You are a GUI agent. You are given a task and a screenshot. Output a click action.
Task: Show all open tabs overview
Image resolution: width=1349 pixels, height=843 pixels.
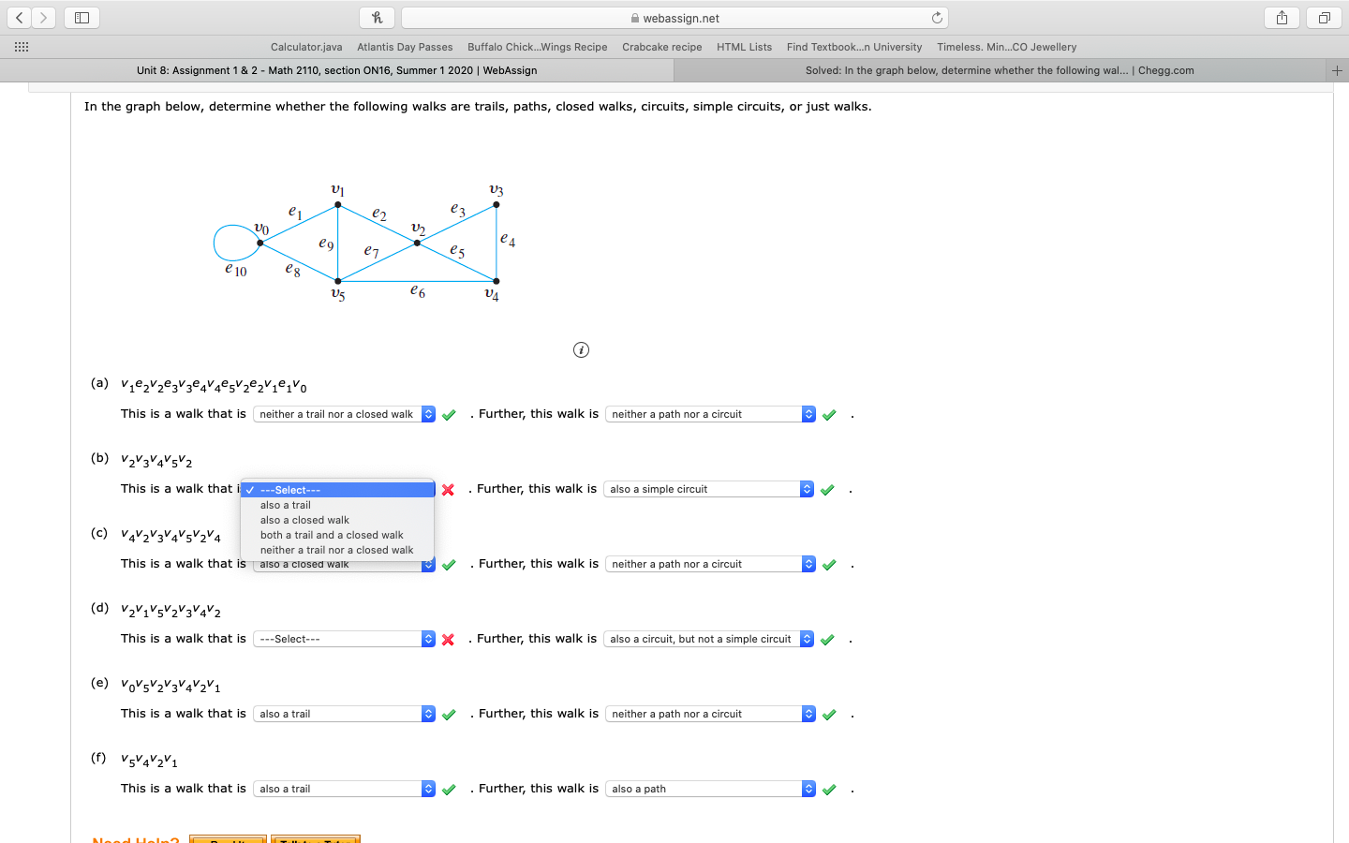tap(1322, 17)
